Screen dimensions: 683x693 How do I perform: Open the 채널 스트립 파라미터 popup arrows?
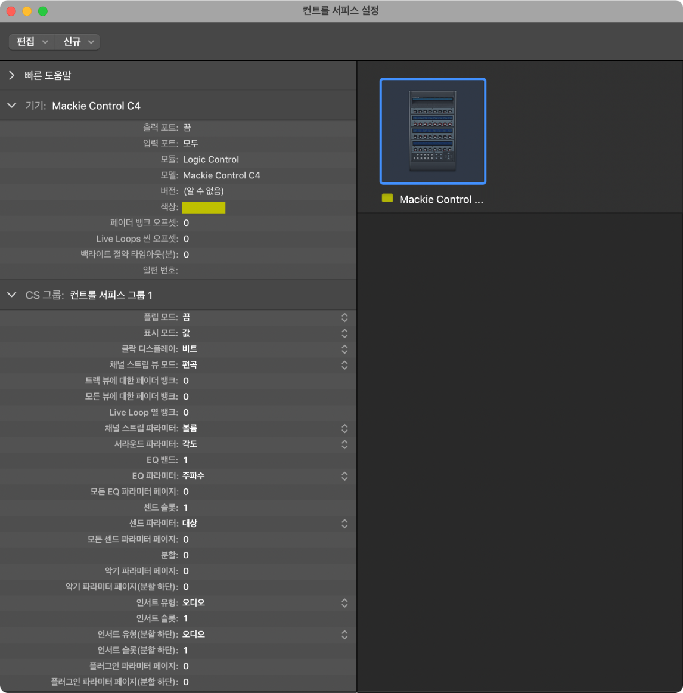tap(344, 428)
